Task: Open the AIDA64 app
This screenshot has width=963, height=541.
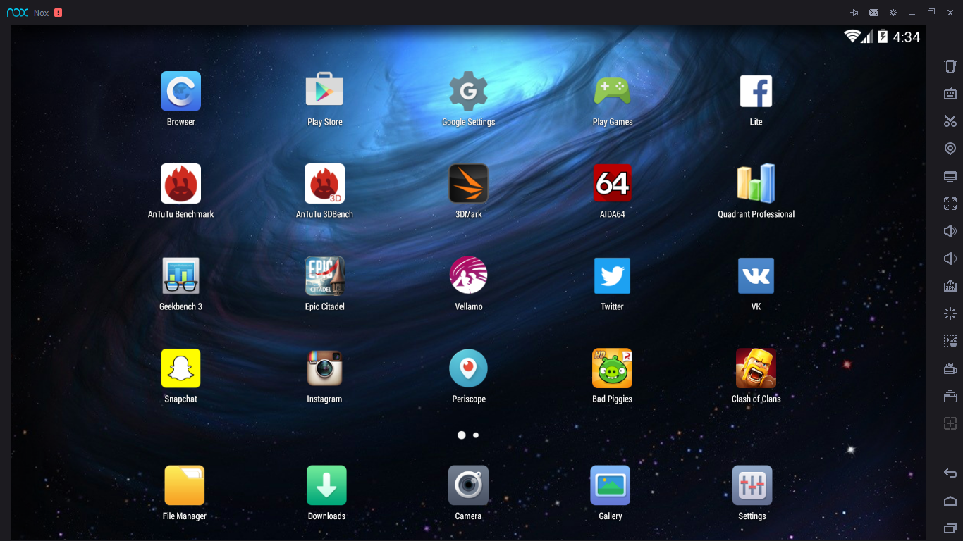Action: (612, 184)
